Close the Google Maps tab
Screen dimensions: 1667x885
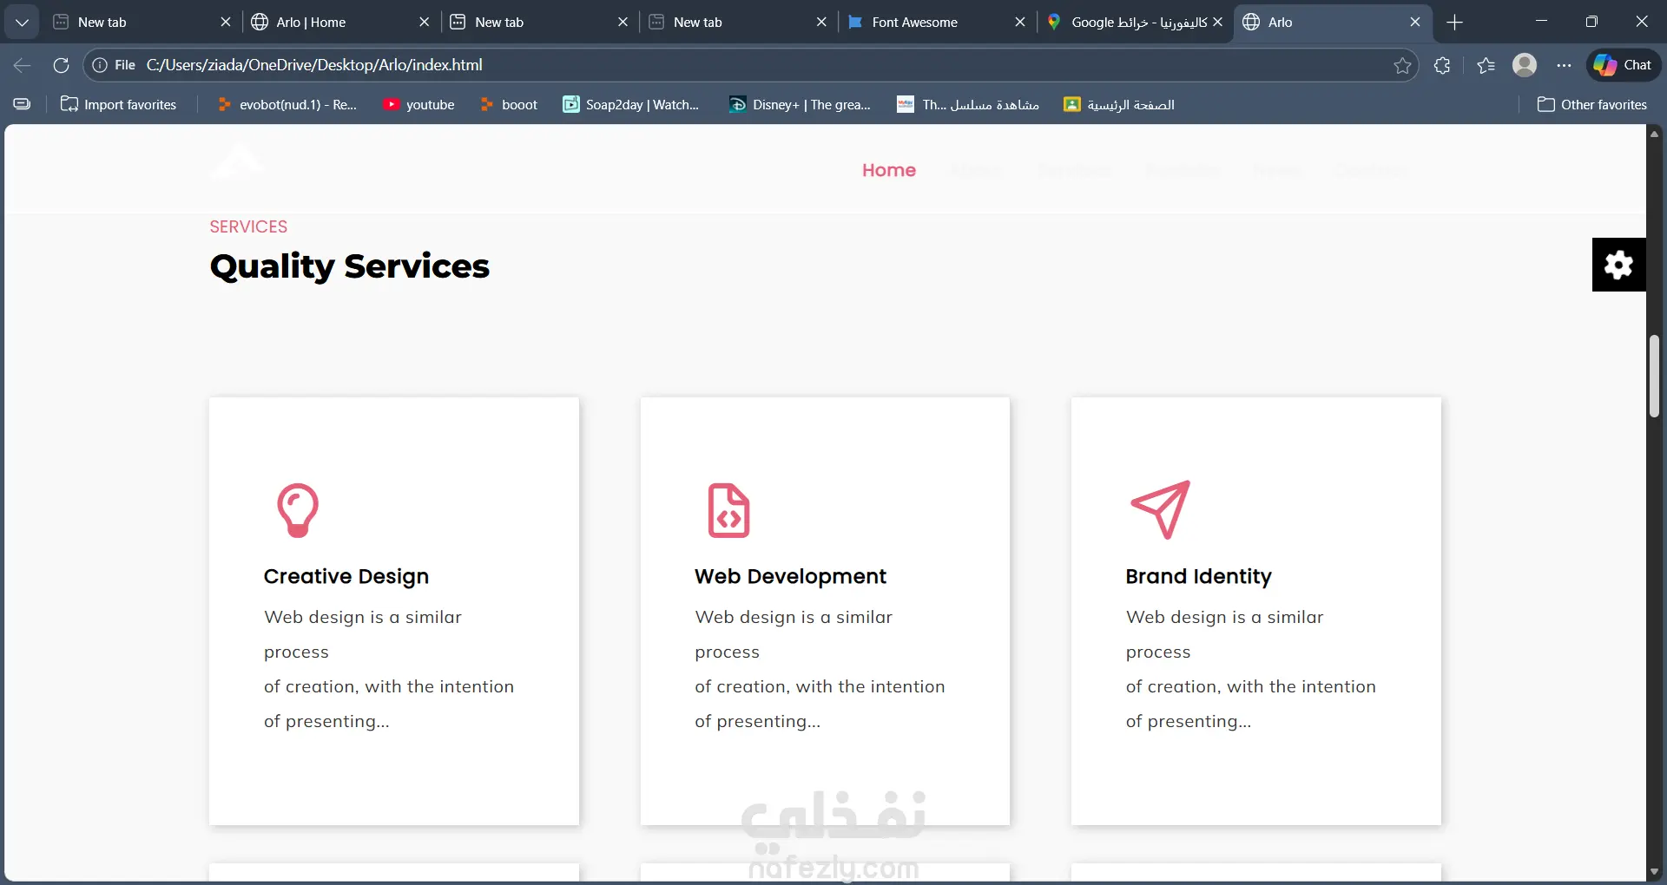pyautogui.click(x=1218, y=22)
